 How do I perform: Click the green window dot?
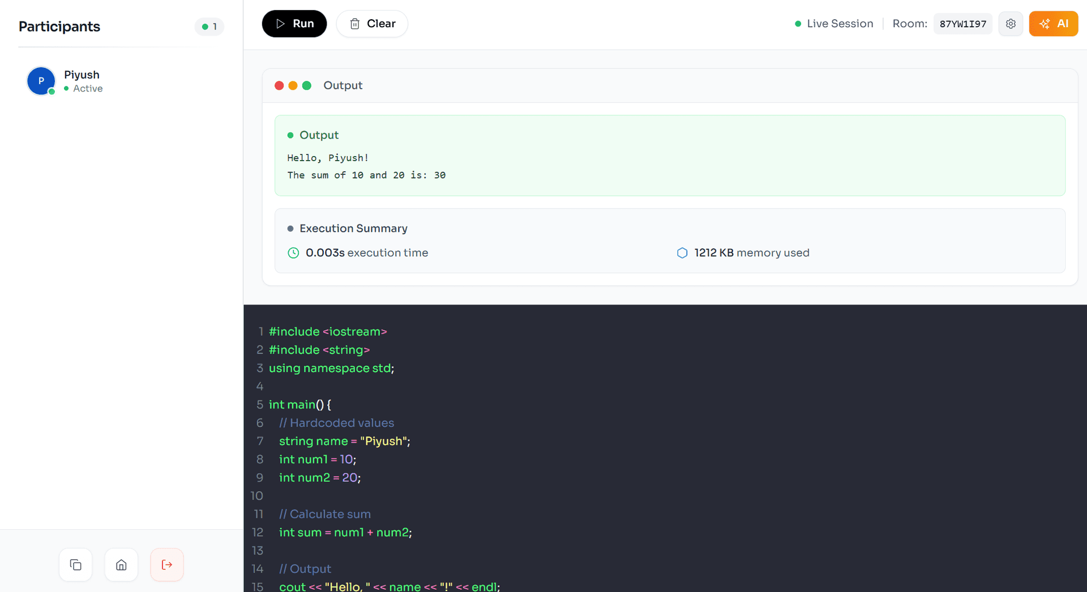[307, 85]
